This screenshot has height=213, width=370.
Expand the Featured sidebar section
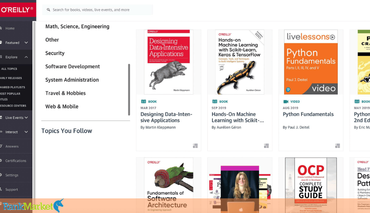[x=26, y=43]
